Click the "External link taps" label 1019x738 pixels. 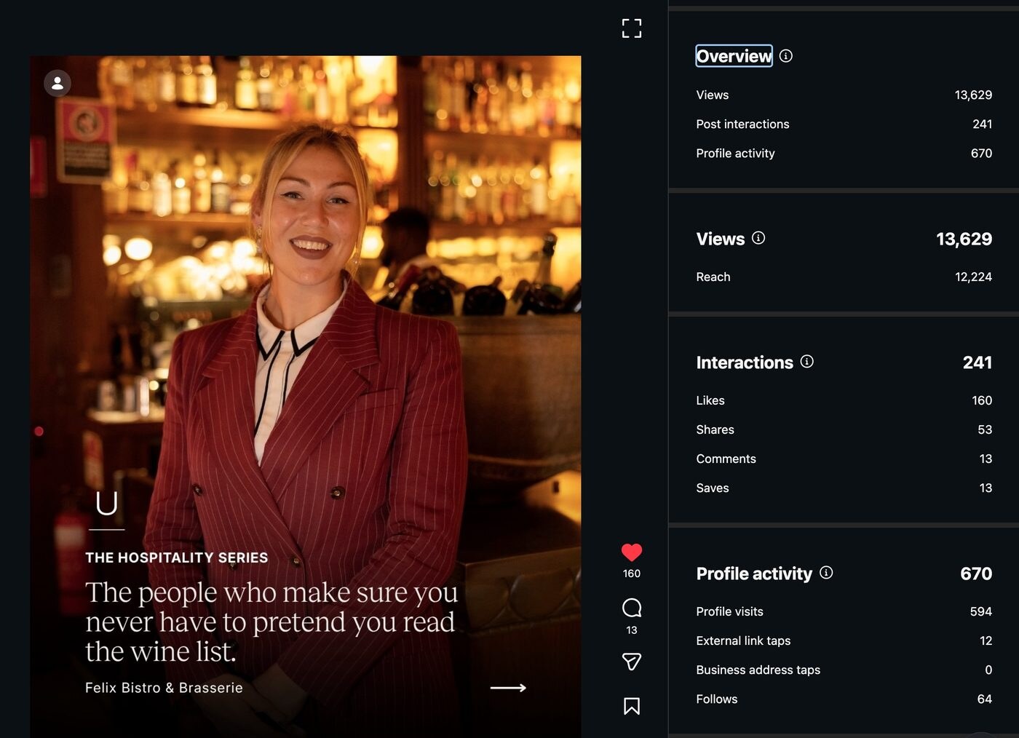[743, 640]
